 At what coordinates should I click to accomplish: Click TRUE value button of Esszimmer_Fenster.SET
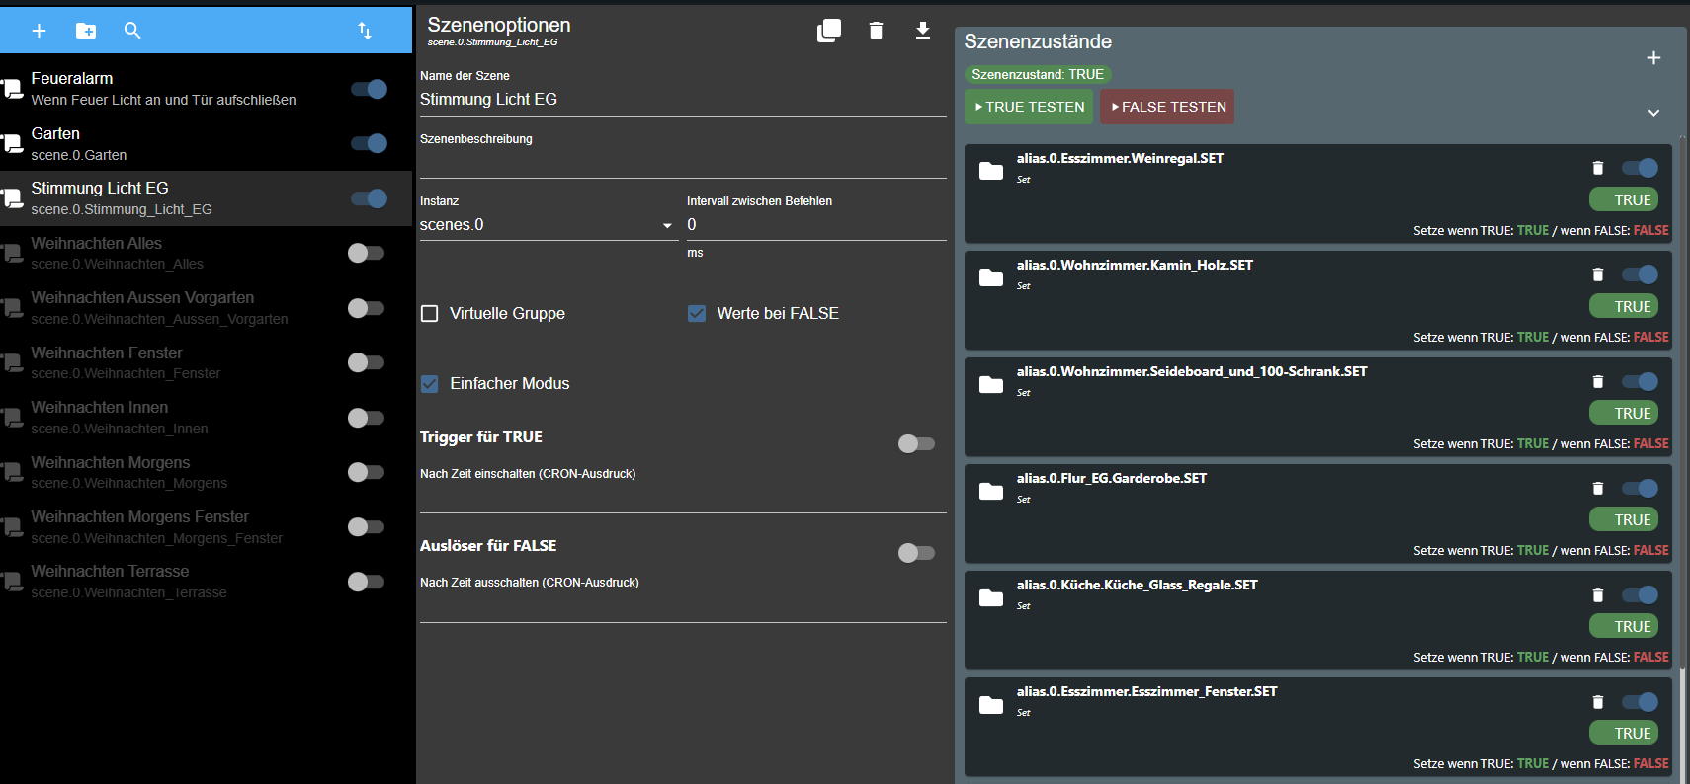pyautogui.click(x=1624, y=733)
